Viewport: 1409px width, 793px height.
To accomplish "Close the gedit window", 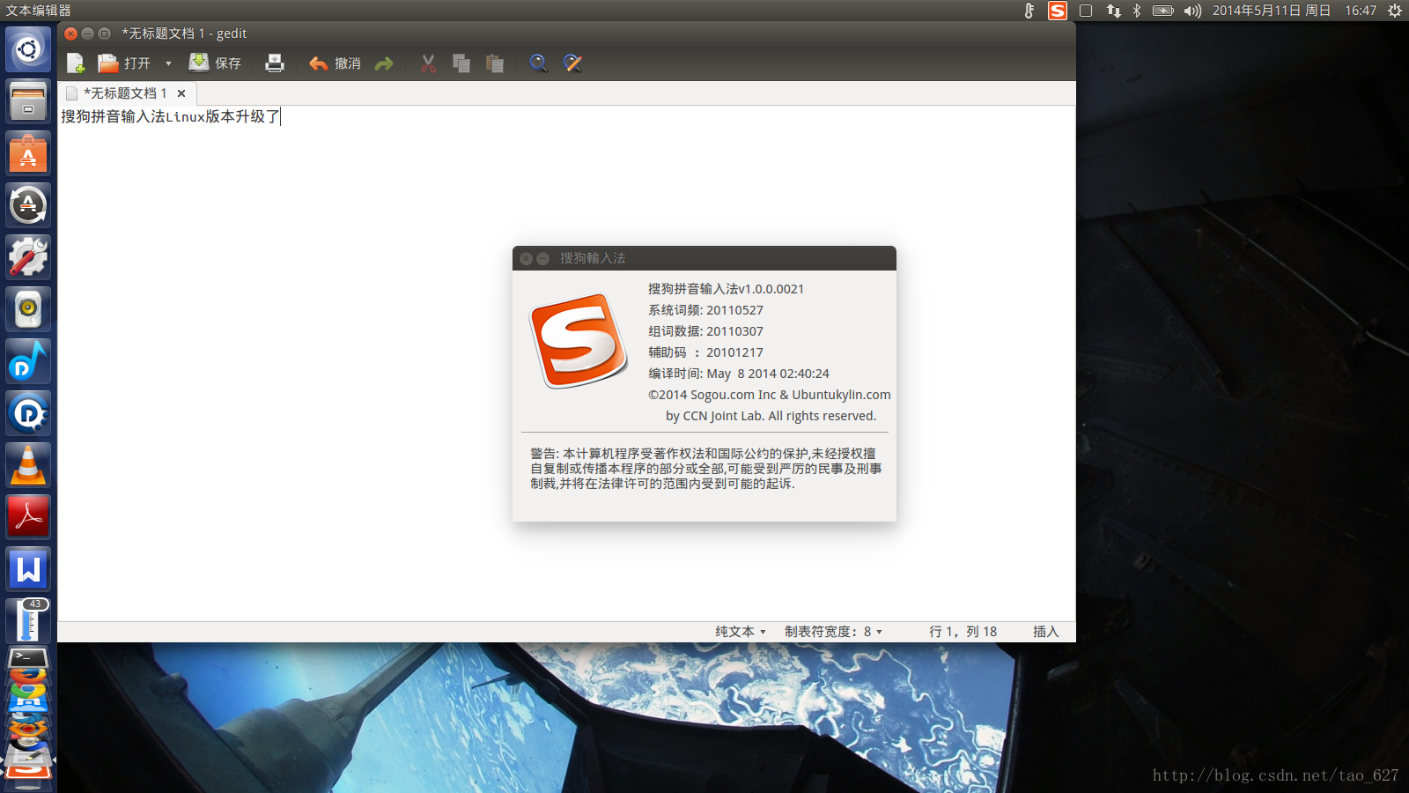I will (x=71, y=33).
